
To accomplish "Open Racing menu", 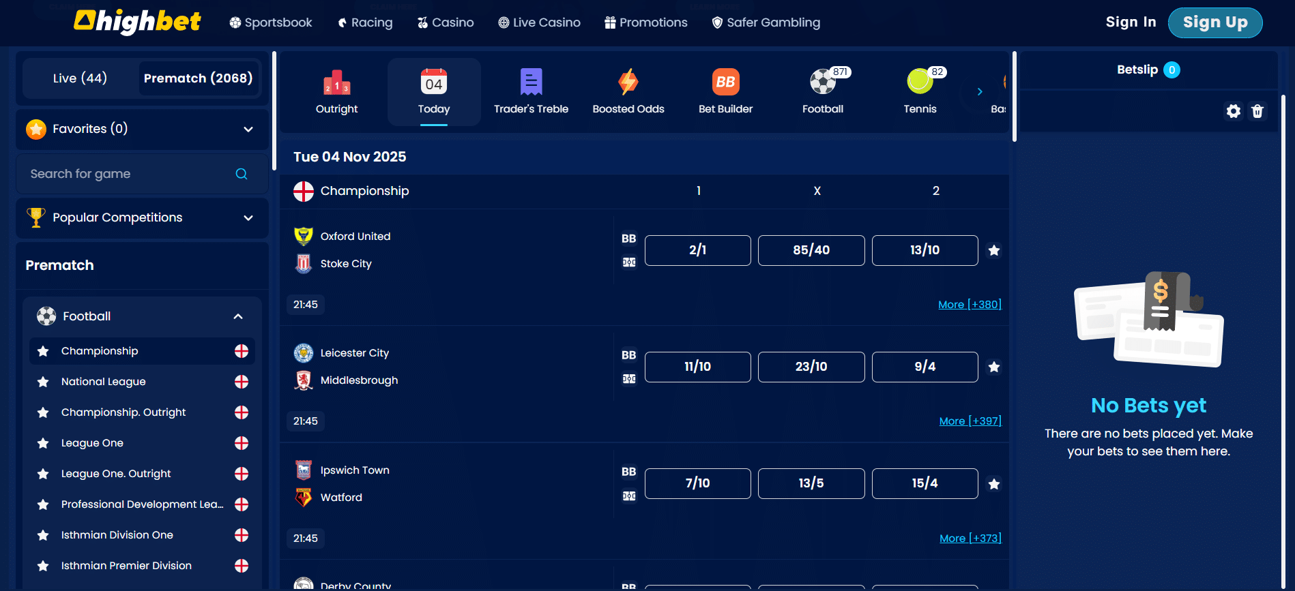I will pyautogui.click(x=365, y=22).
